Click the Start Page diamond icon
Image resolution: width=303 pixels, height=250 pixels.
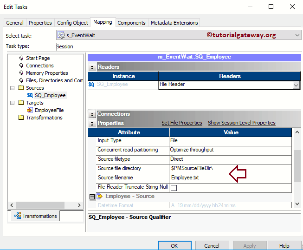point(21,58)
